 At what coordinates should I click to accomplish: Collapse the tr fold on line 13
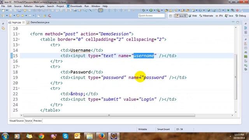[19, 45]
